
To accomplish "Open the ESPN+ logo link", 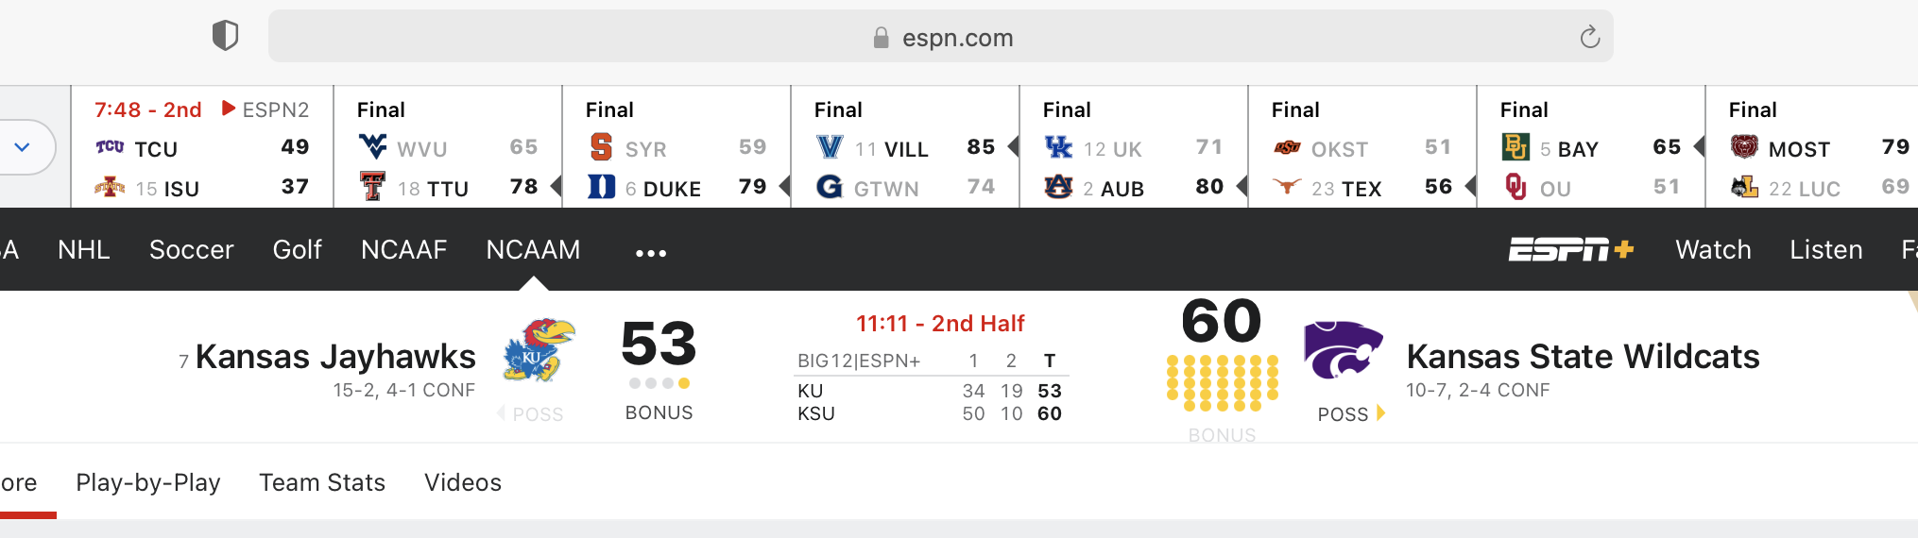I will click(1571, 249).
